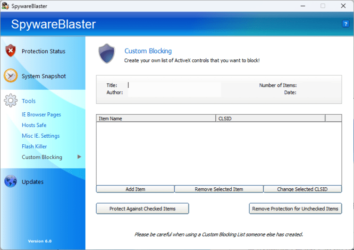Focus the Author input field
354x250 pixels.
174,92
